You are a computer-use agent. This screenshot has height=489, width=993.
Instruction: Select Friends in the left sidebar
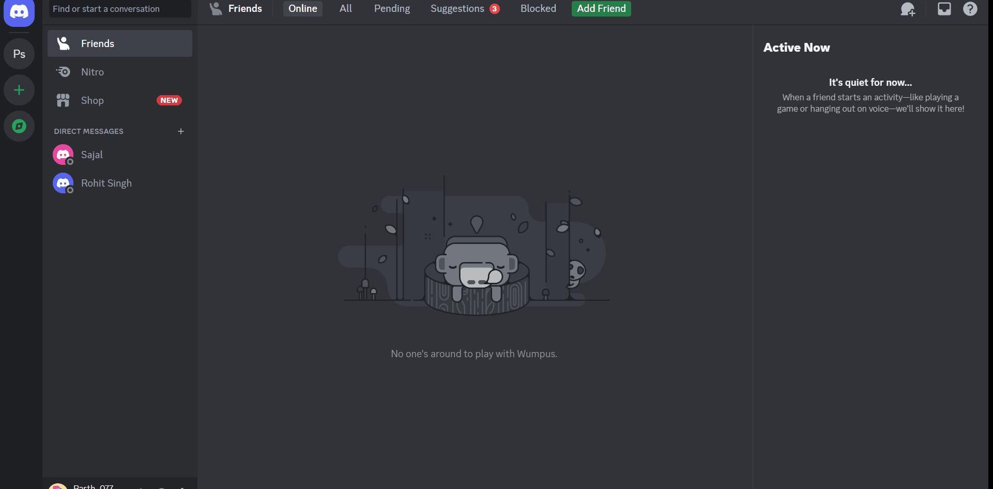coord(120,43)
